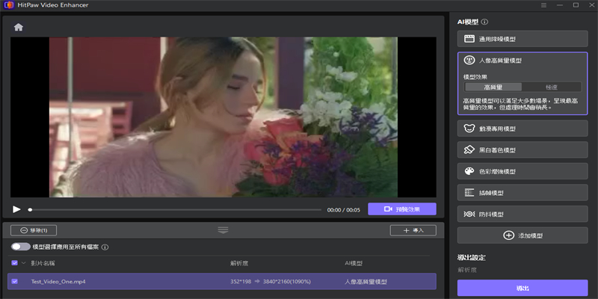Click the 導出 export button

click(x=523, y=288)
